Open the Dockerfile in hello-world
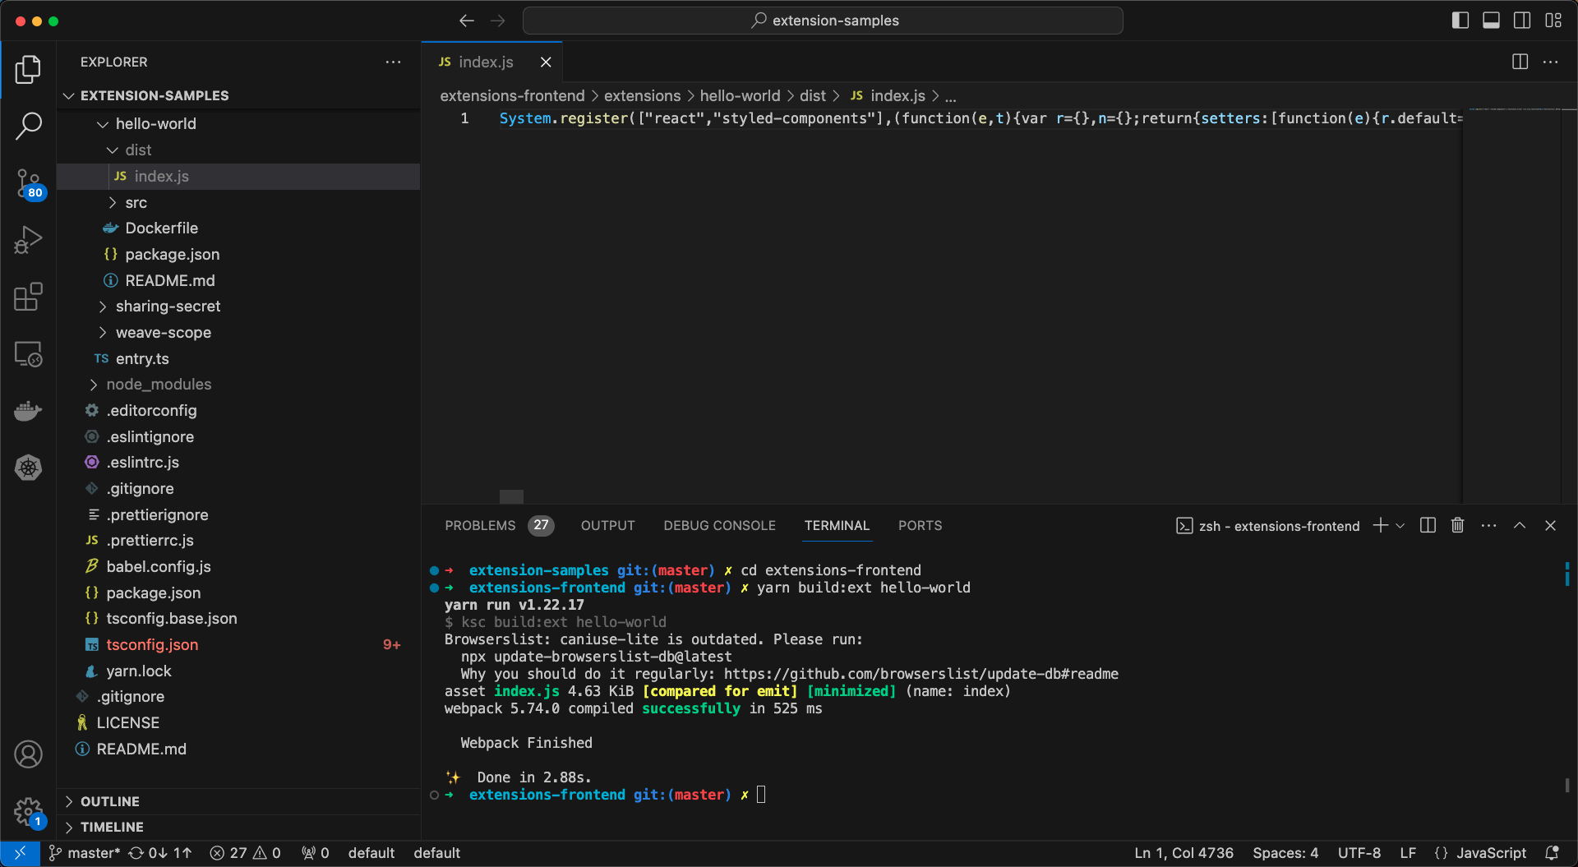Image resolution: width=1578 pixels, height=867 pixels. 238,228
